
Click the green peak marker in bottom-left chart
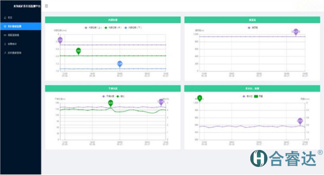(x=110, y=103)
